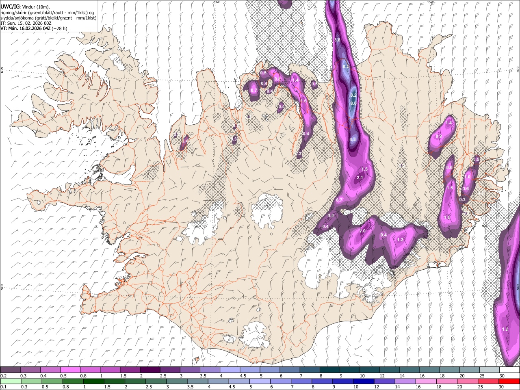Pick the white 30+ snow scale swatch
The image size is (520, 390).
click(x=510, y=370)
